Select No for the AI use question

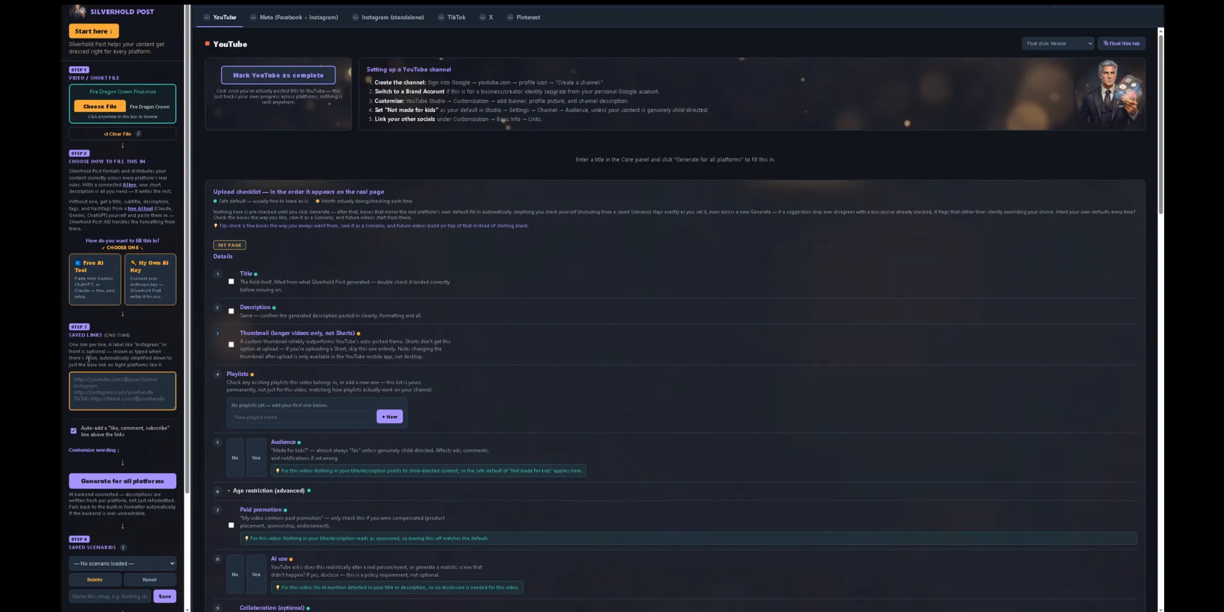pyautogui.click(x=235, y=574)
